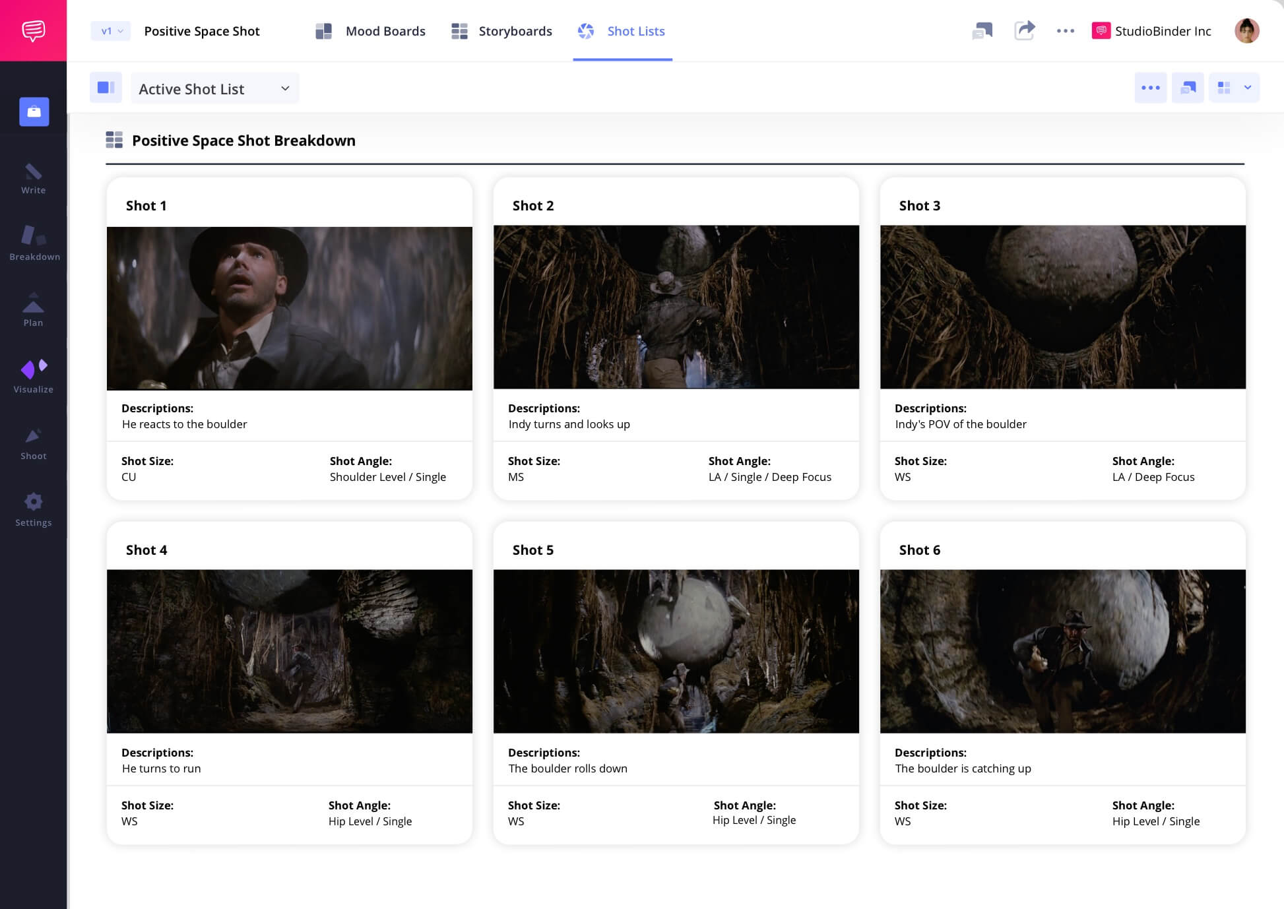Image resolution: width=1284 pixels, height=909 pixels.
Task: Open the Visualize section in sidebar
Action: 33,374
